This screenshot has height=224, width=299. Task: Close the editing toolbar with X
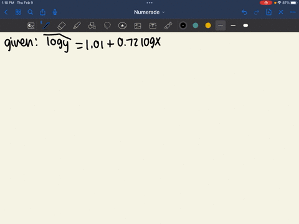pos(281,12)
